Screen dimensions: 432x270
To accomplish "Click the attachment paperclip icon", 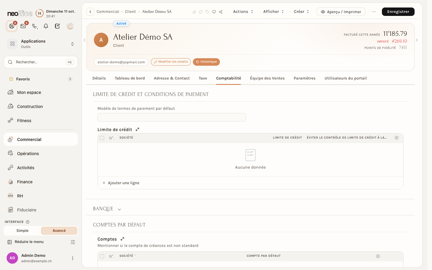I will tap(194, 12).
